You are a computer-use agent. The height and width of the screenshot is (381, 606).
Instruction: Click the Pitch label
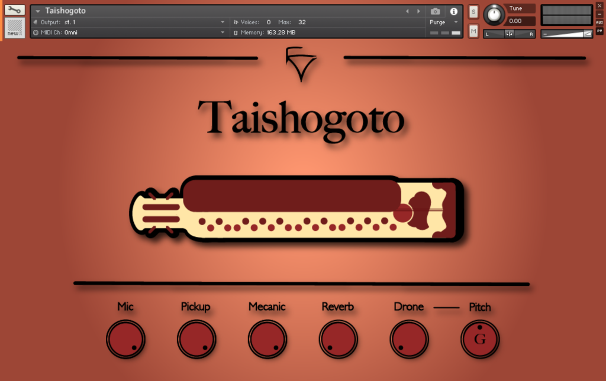(x=480, y=307)
